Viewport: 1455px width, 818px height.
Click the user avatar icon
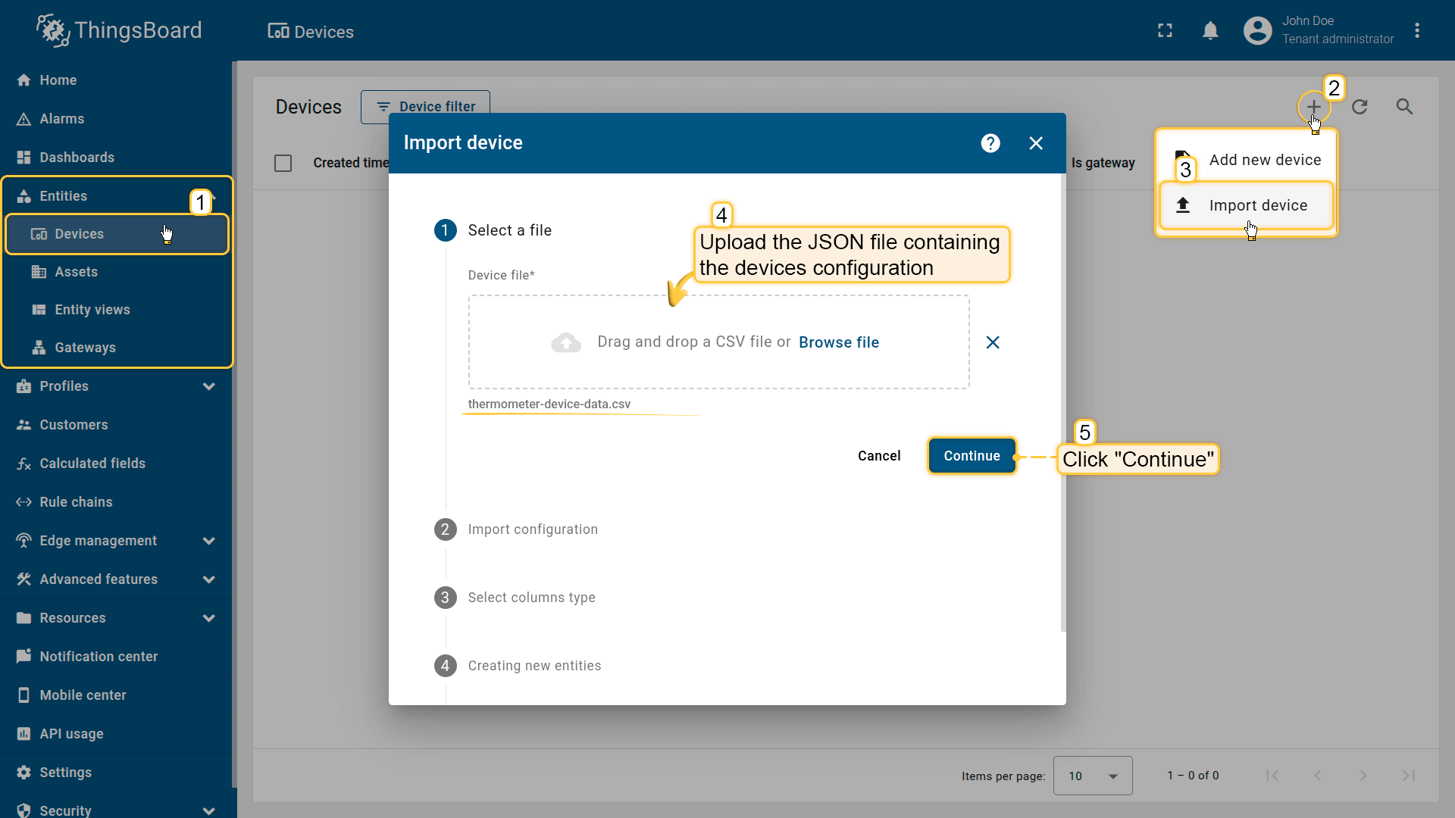(x=1257, y=31)
